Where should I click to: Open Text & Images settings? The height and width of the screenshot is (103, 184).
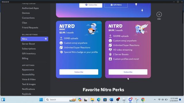point(29,84)
